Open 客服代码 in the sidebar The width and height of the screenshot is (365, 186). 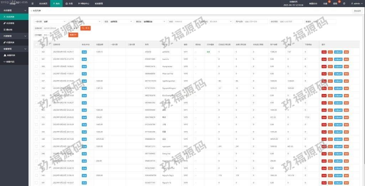pos(11,62)
